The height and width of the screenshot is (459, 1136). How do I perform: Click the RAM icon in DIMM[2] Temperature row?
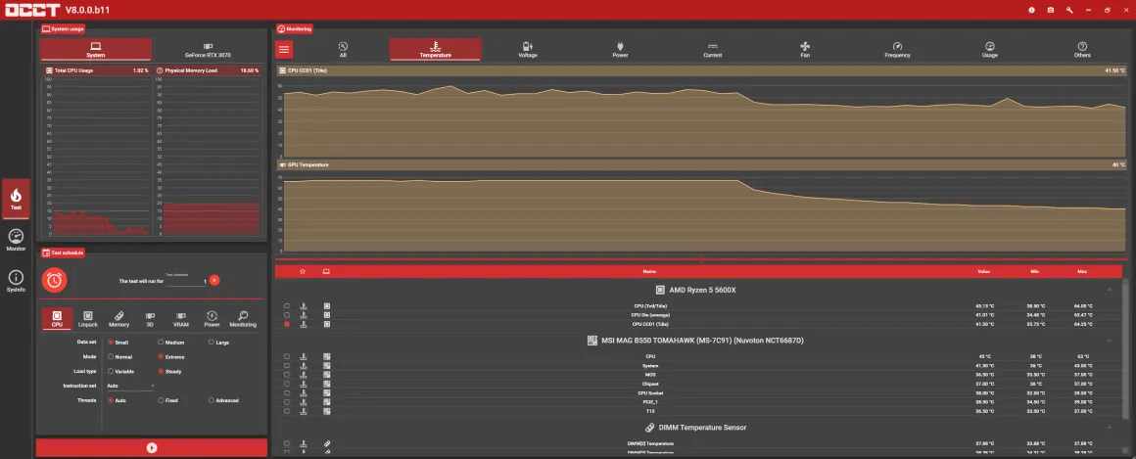click(x=327, y=443)
